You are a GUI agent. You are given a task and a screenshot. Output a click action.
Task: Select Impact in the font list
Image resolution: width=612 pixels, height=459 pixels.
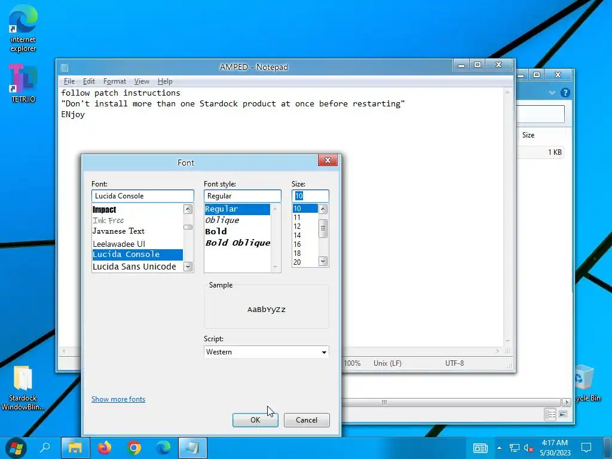pyautogui.click(x=137, y=210)
